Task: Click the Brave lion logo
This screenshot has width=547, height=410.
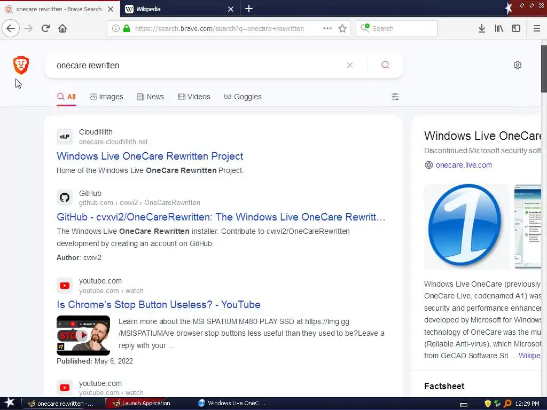Action: (x=21, y=65)
